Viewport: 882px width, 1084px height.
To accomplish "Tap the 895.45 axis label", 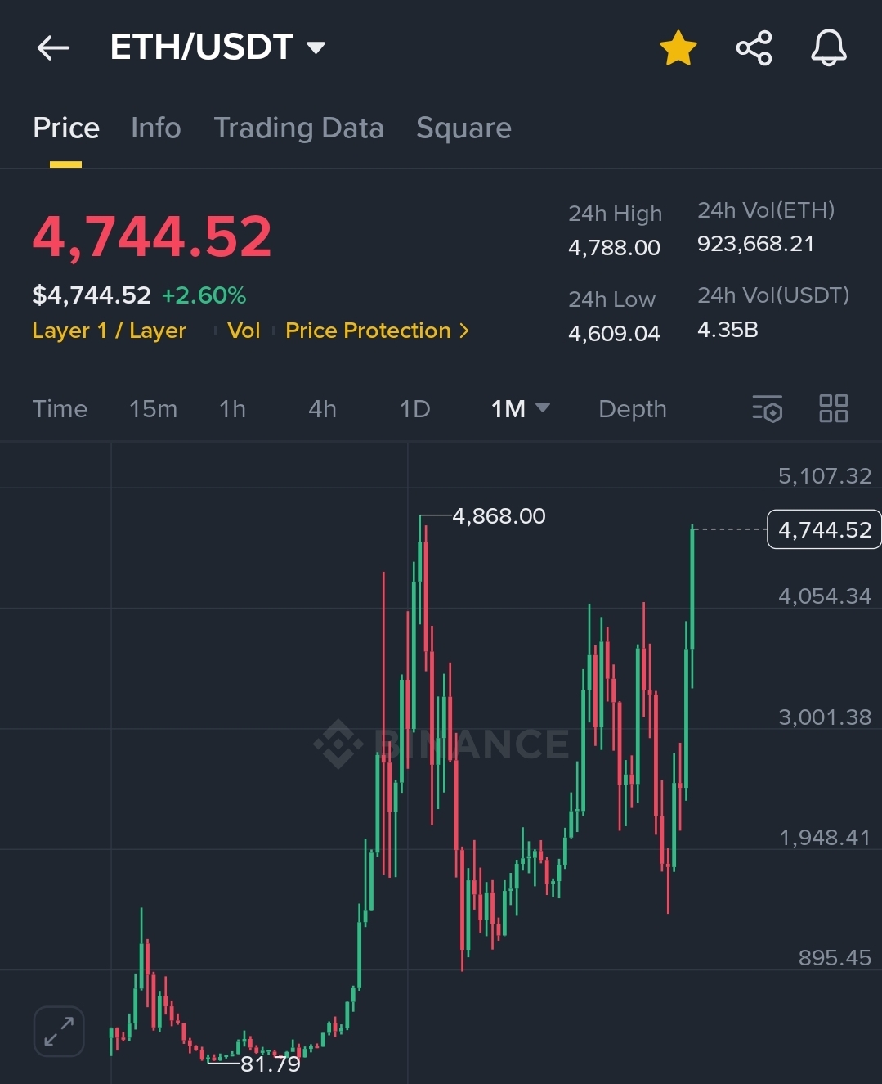I will coord(835,958).
